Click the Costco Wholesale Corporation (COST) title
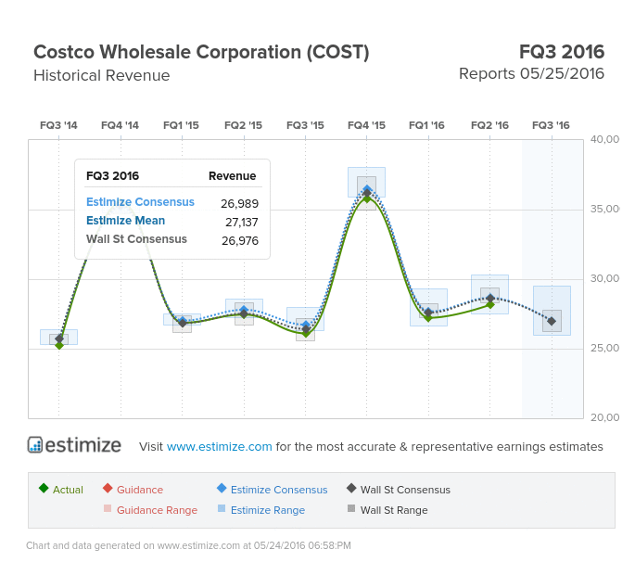This screenshot has width=635, height=575. [x=201, y=52]
